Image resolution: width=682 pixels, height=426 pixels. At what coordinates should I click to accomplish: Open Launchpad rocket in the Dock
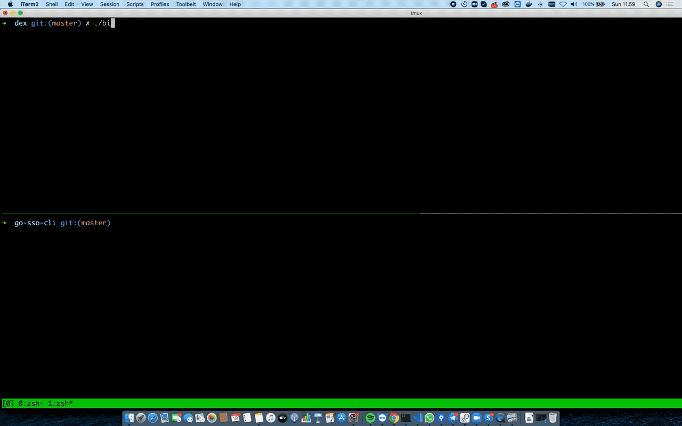point(141,418)
